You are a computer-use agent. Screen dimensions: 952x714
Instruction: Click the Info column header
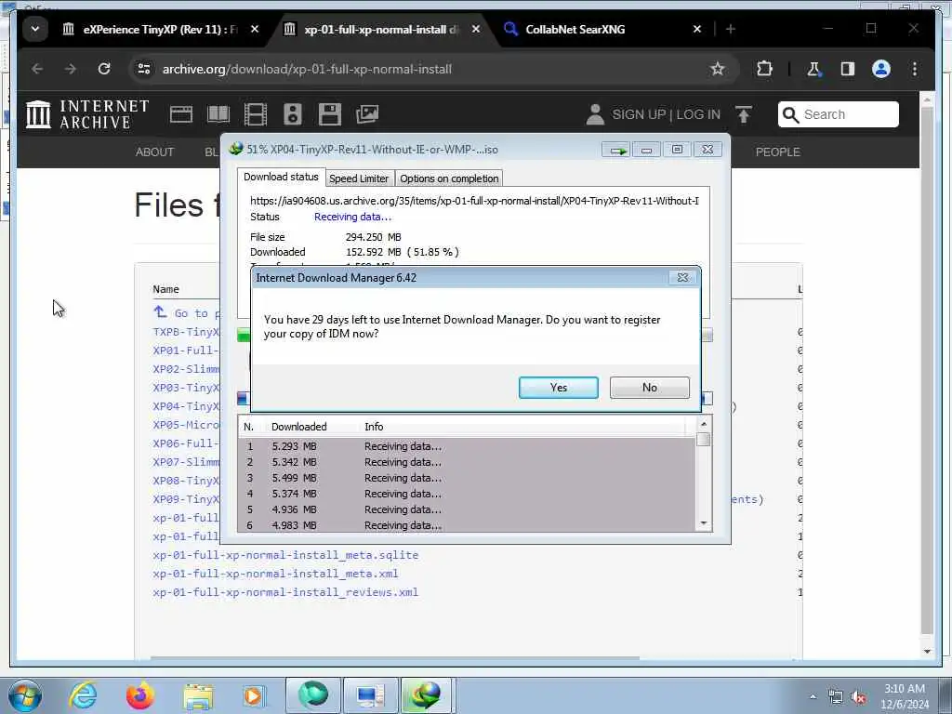coord(374,427)
